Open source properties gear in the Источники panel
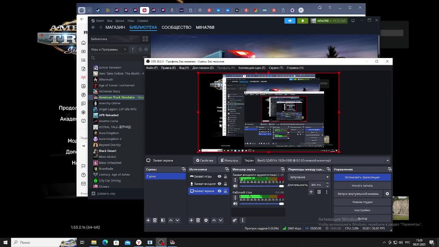This screenshot has width=439, height=247. click(206, 220)
